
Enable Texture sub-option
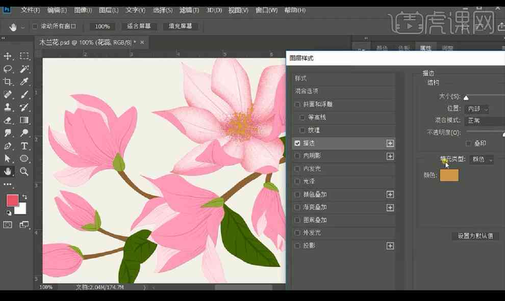302,130
